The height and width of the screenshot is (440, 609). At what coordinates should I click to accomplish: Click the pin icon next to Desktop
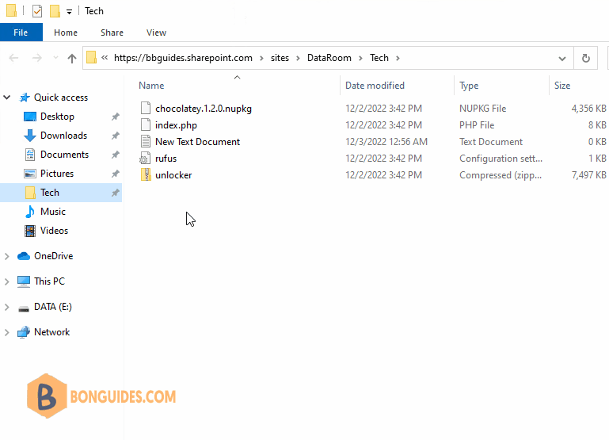point(116,117)
